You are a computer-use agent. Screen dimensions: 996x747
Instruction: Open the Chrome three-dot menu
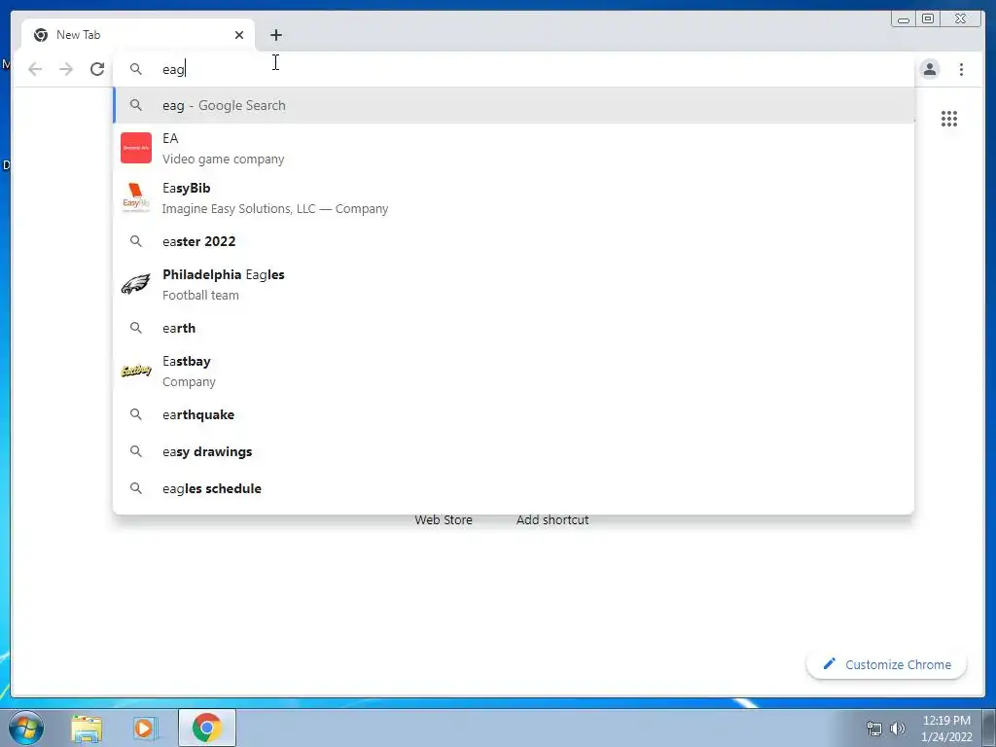click(x=961, y=69)
